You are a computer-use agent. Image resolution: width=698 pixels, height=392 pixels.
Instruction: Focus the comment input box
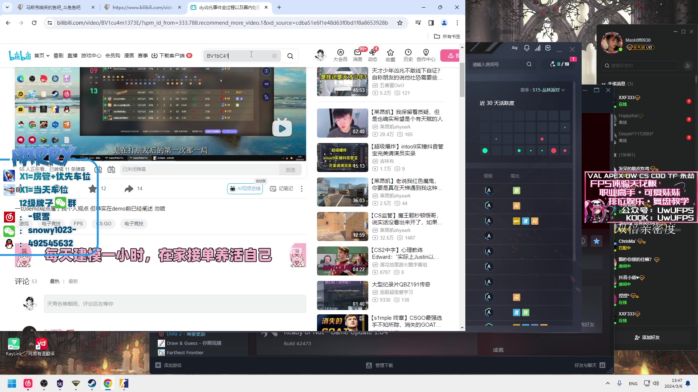point(175,304)
